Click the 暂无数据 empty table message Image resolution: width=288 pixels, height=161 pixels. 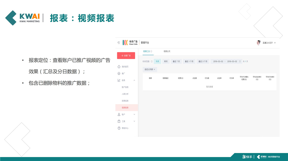tap(209, 87)
